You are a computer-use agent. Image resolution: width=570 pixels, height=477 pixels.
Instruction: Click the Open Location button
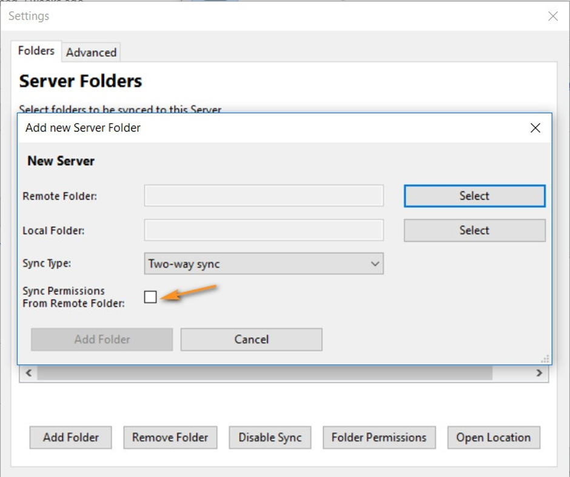(x=494, y=438)
